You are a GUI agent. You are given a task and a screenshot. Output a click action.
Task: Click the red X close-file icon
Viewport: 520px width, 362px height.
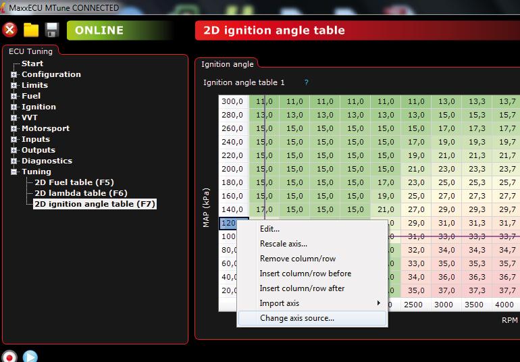tap(9, 30)
